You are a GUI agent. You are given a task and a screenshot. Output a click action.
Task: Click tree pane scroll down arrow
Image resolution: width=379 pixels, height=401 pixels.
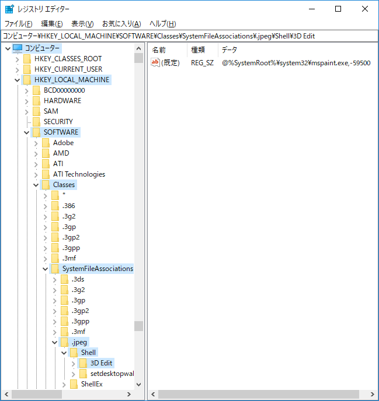(x=138, y=384)
